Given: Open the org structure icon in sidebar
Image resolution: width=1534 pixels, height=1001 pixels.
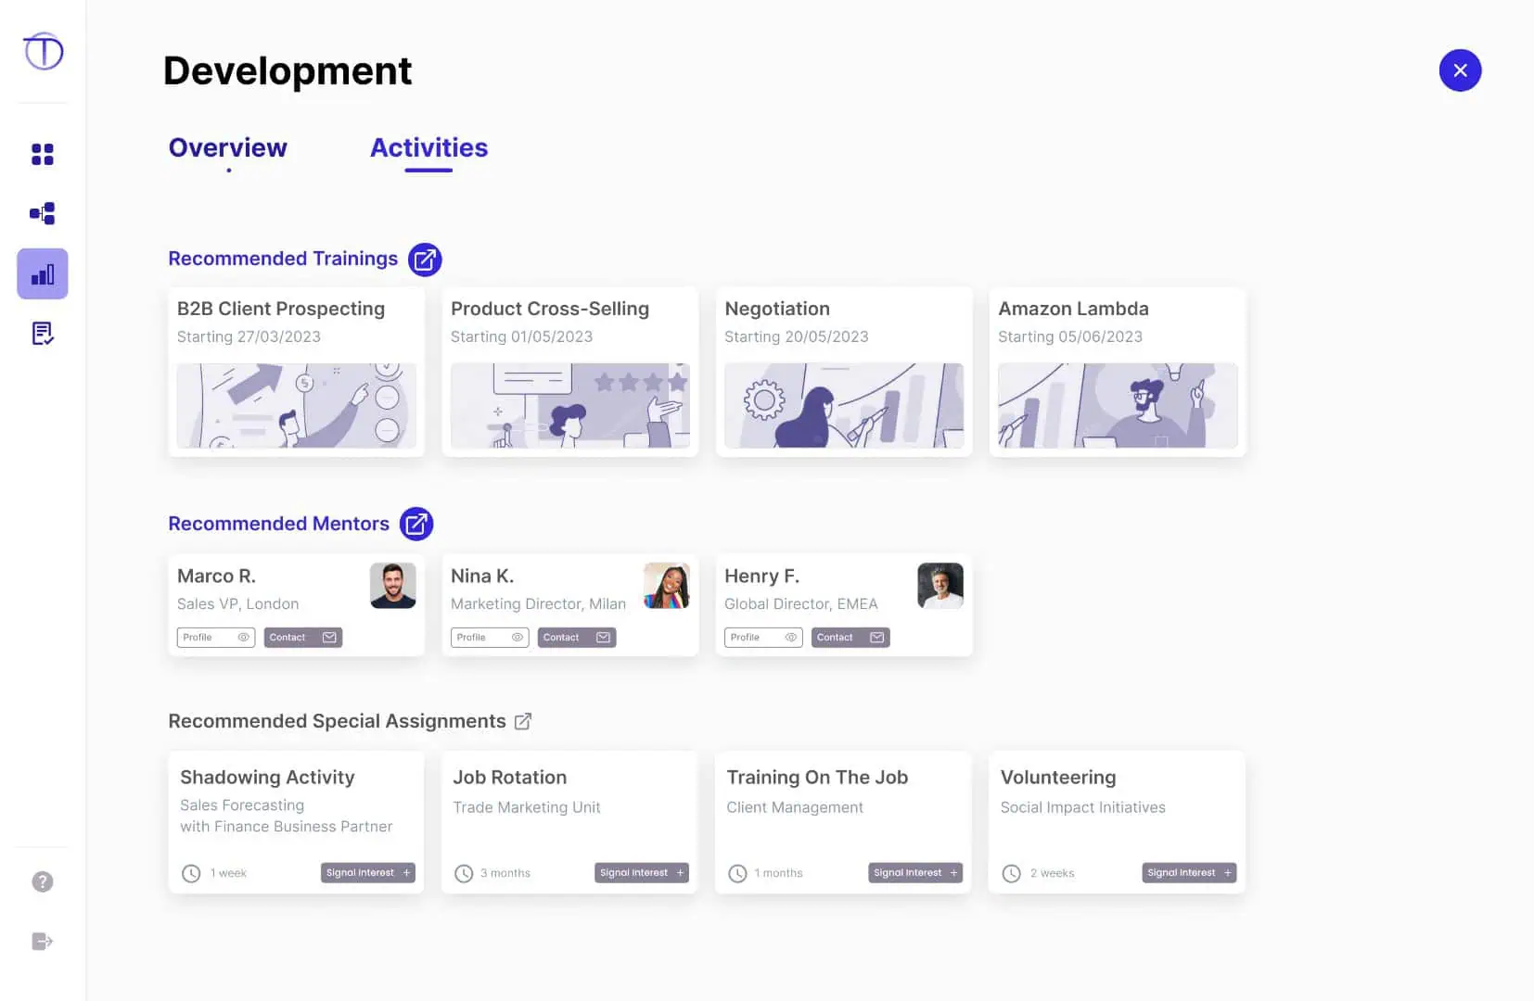Looking at the screenshot, I should click(43, 214).
